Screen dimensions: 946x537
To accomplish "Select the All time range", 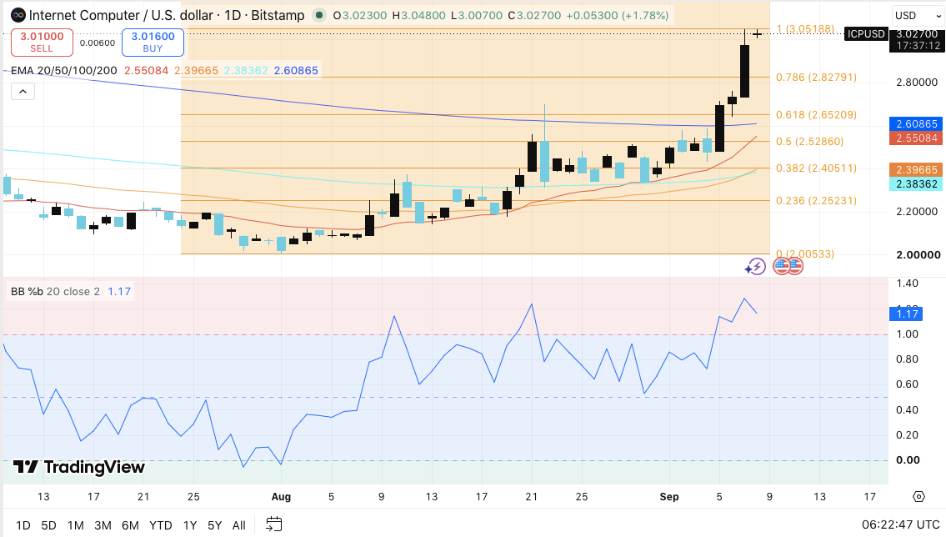I will [239, 525].
